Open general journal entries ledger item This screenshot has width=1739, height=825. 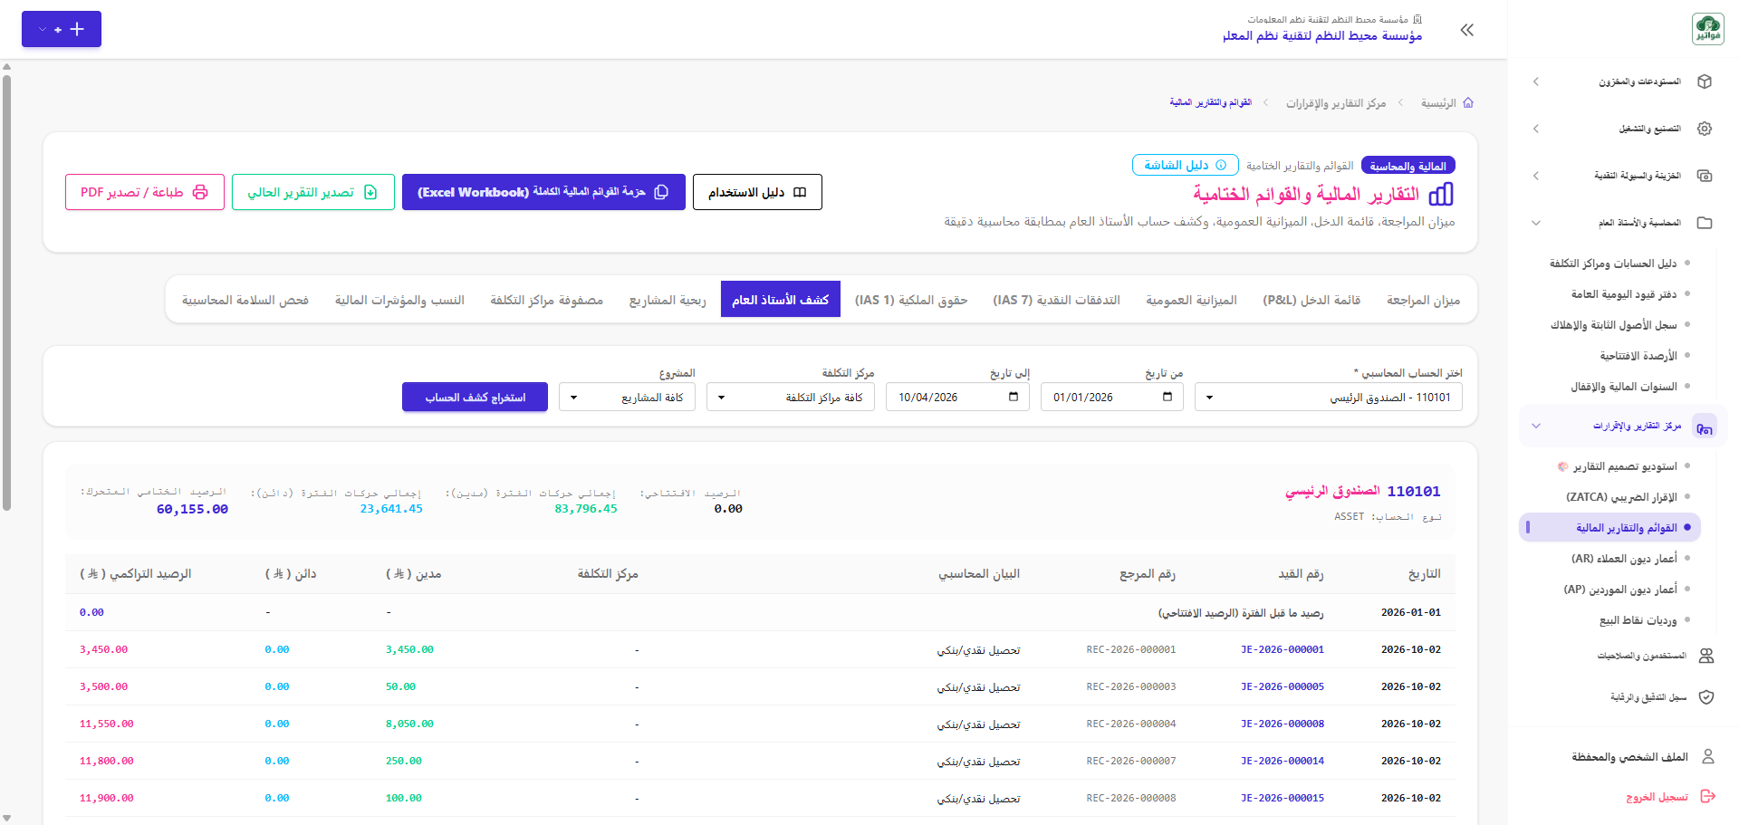click(1624, 294)
